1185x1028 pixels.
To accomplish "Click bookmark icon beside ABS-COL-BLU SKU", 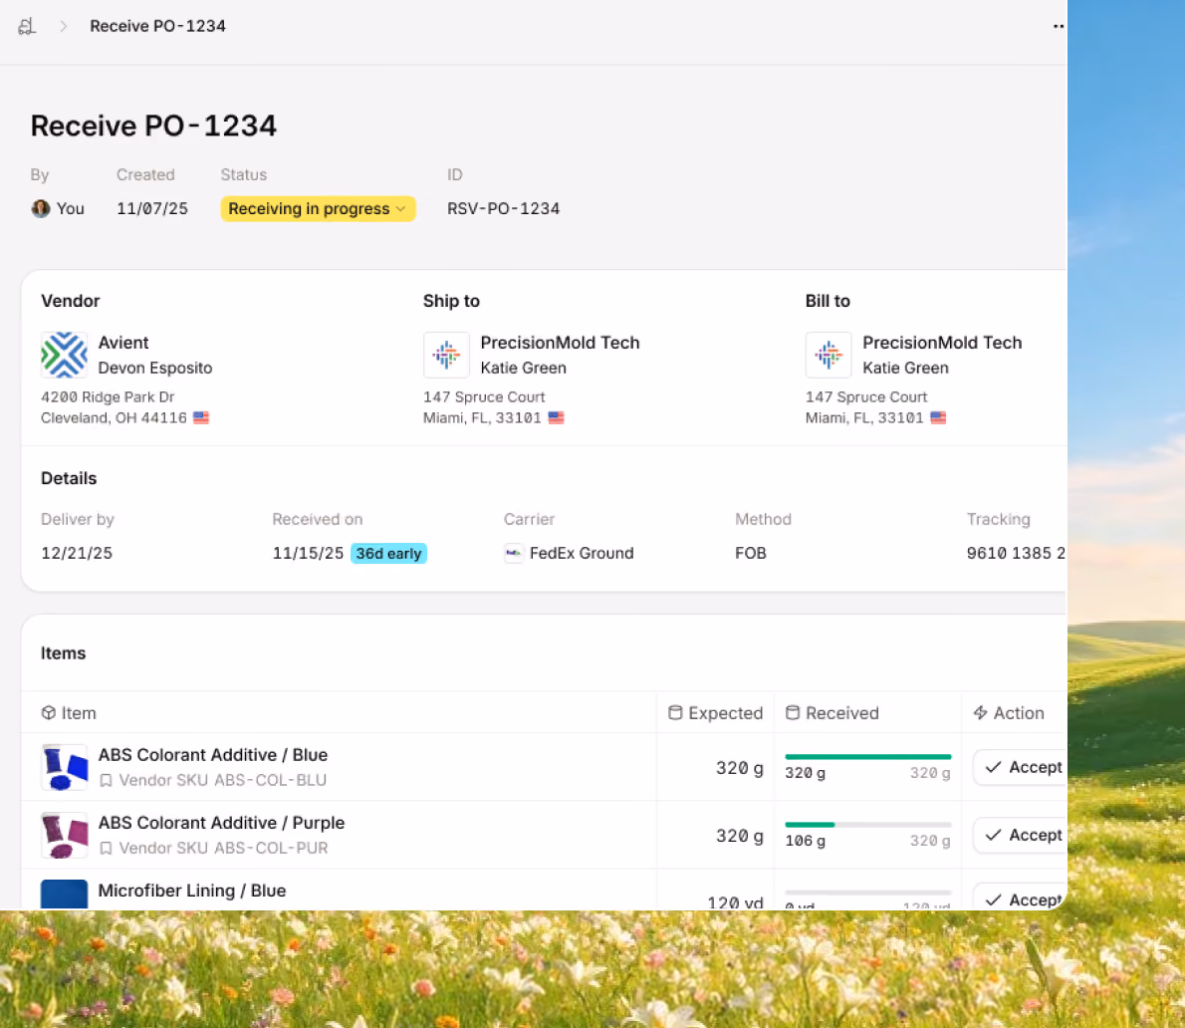I will tap(106, 780).
